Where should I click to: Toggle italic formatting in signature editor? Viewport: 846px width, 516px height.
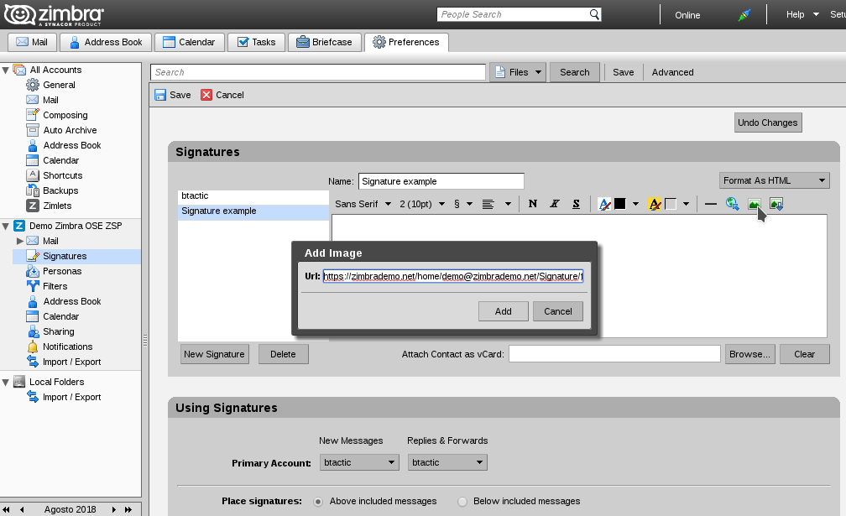coord(554,204)
